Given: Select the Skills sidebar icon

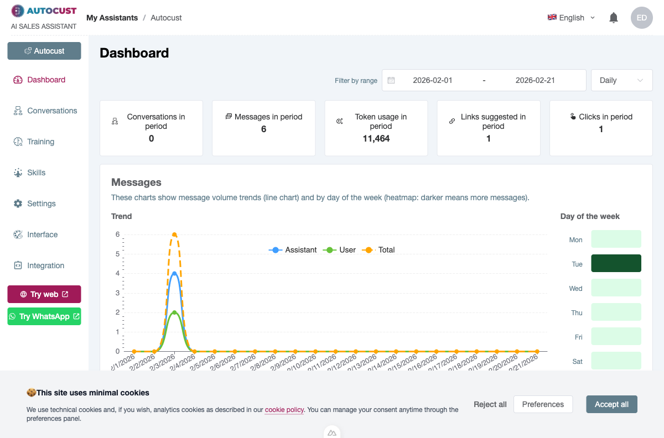Looking at the screenshot, I should pos(18,173).
